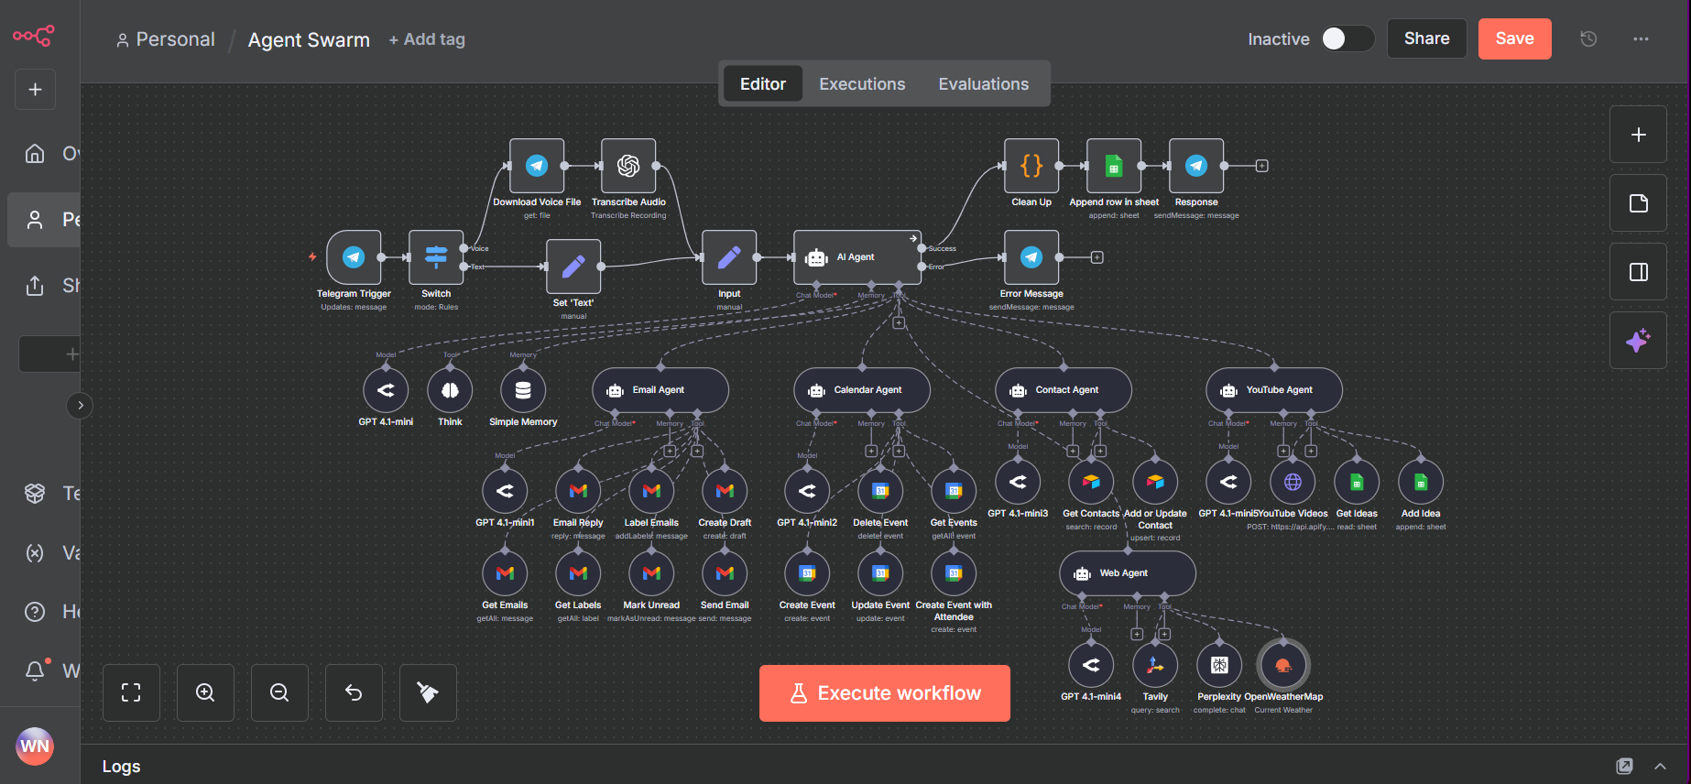This screenshot has width=1691, height=784.
Task: Select the YouTube Agent node
Action: 1274,390
